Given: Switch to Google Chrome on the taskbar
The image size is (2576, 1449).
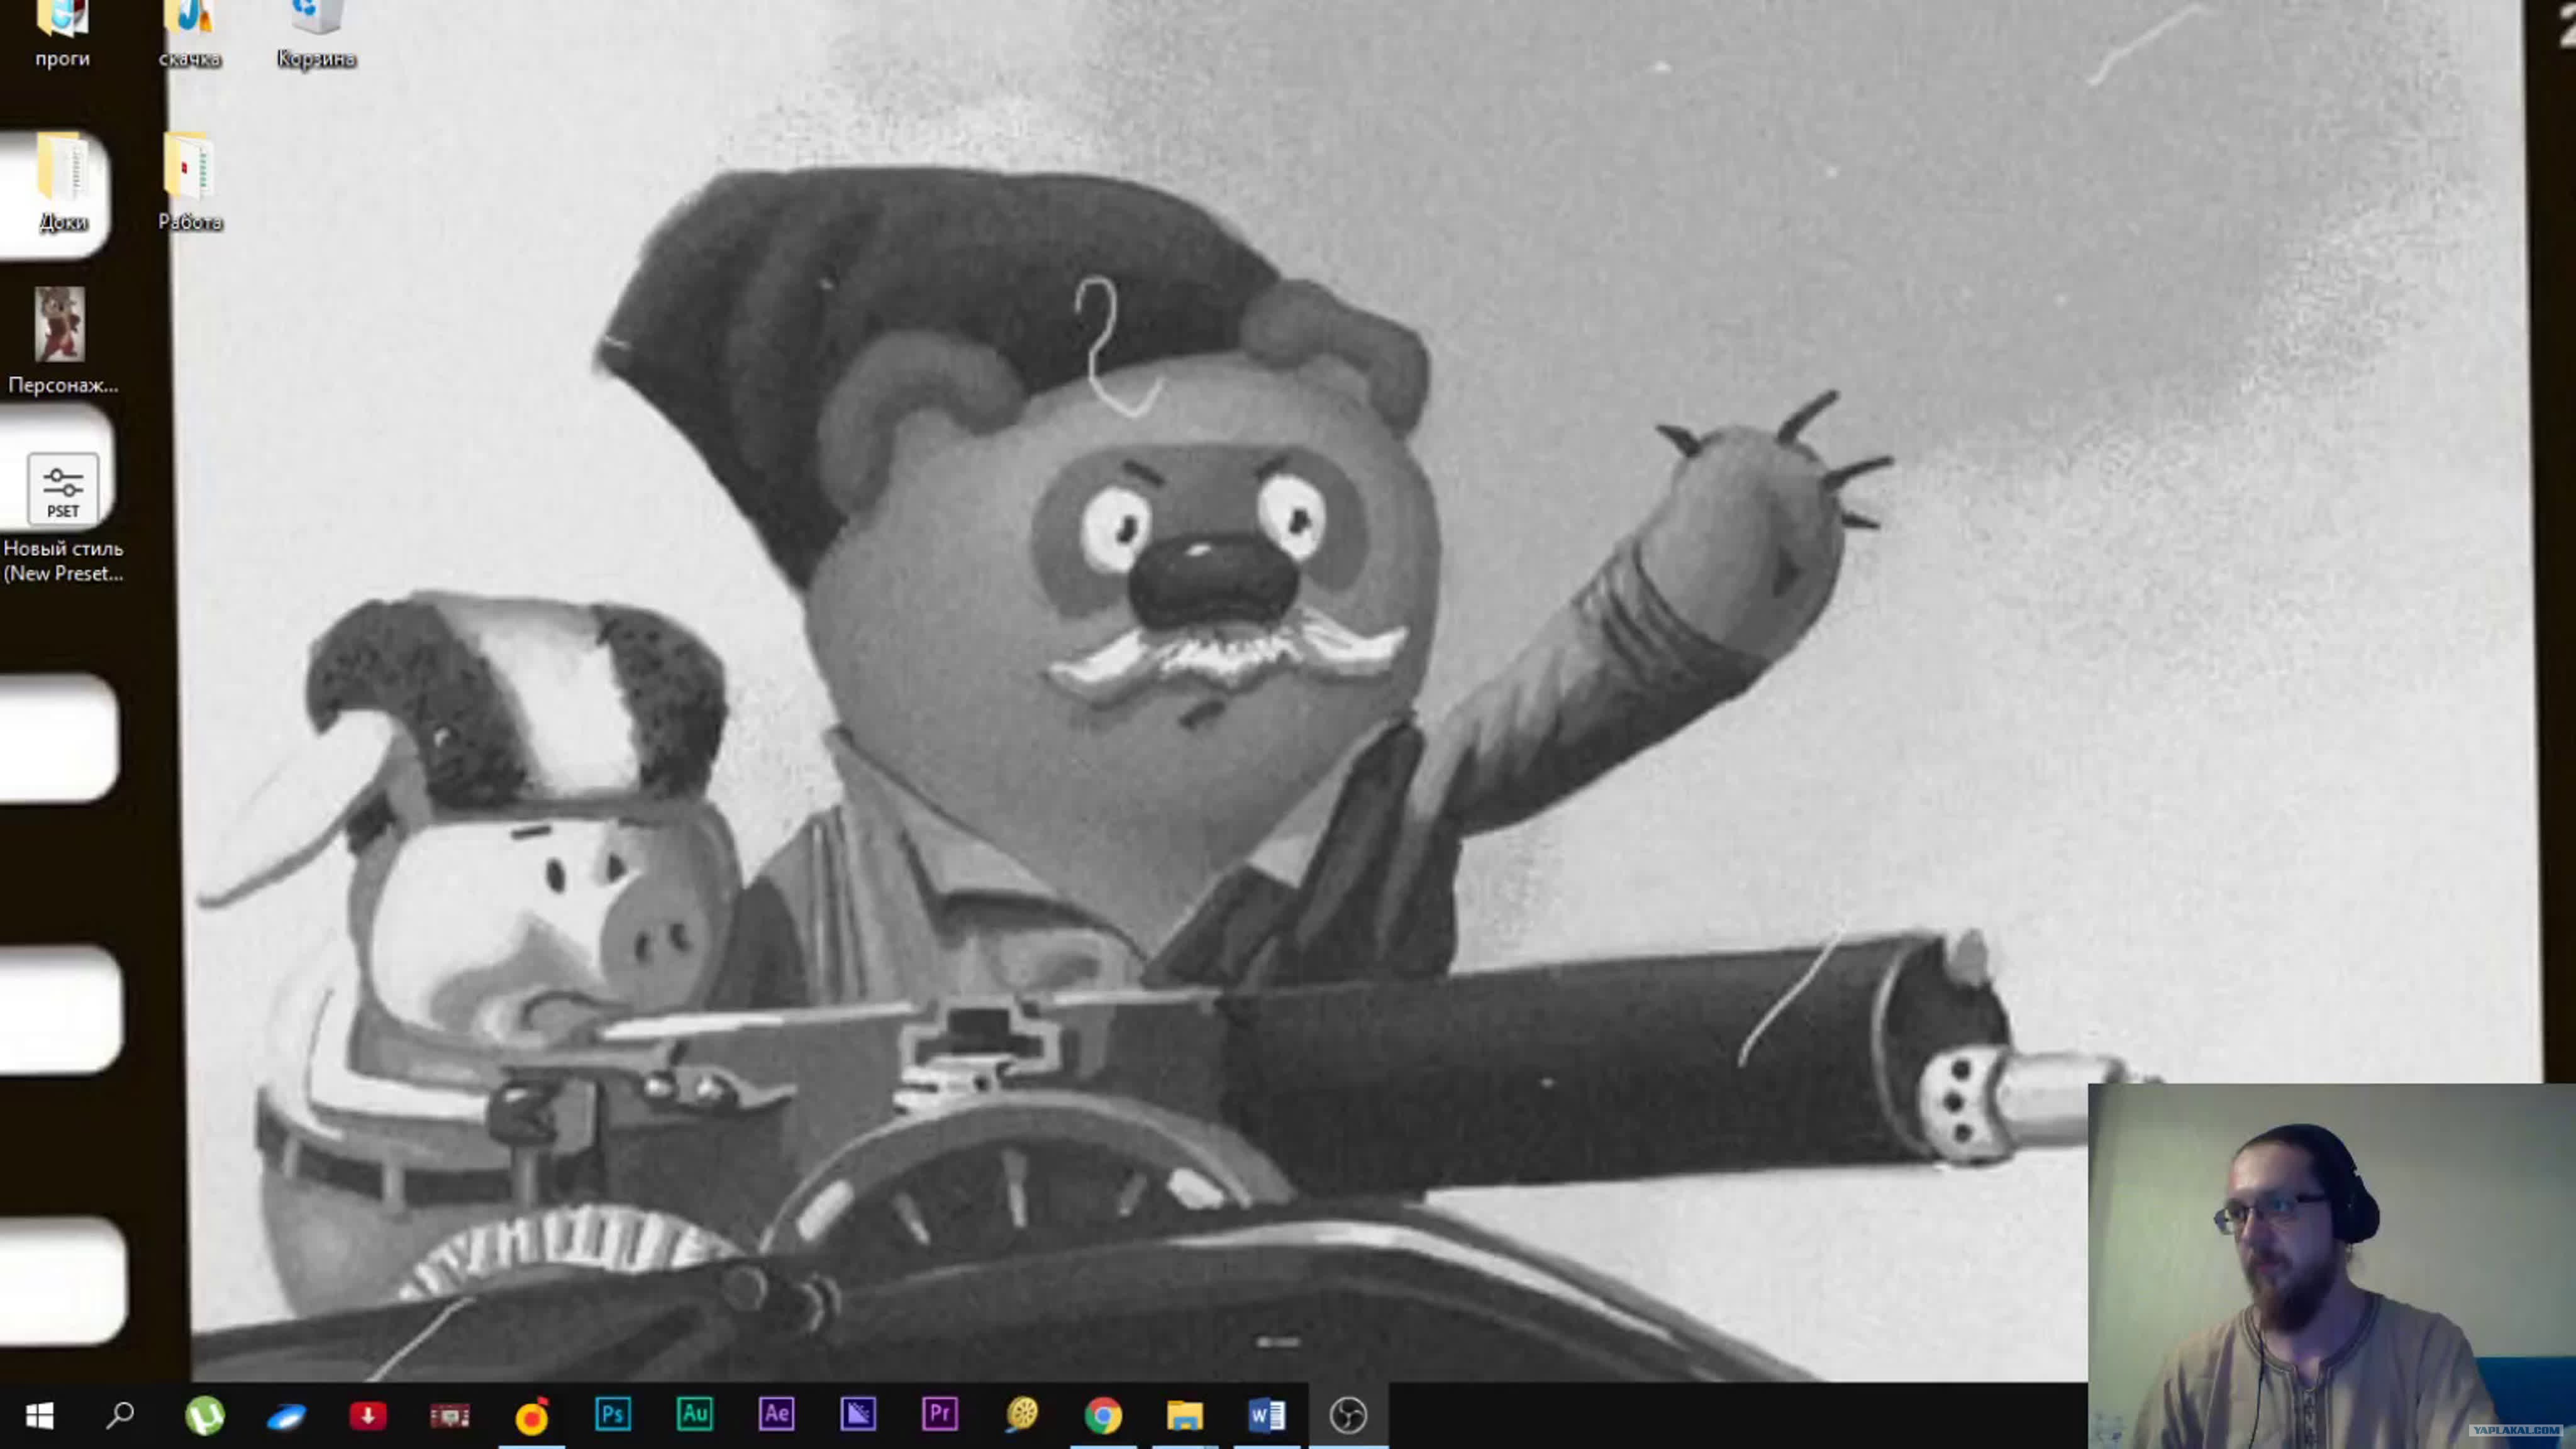Looking at the screenshot, I should point(1103,1415).
